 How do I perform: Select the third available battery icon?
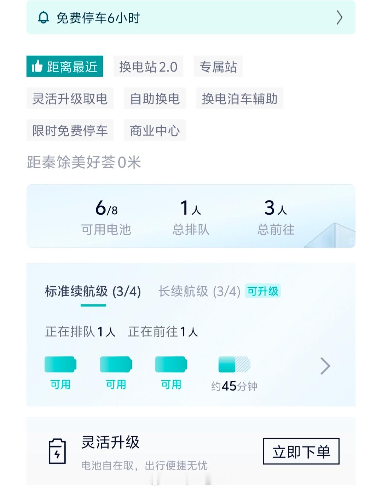tap(171, 364)
